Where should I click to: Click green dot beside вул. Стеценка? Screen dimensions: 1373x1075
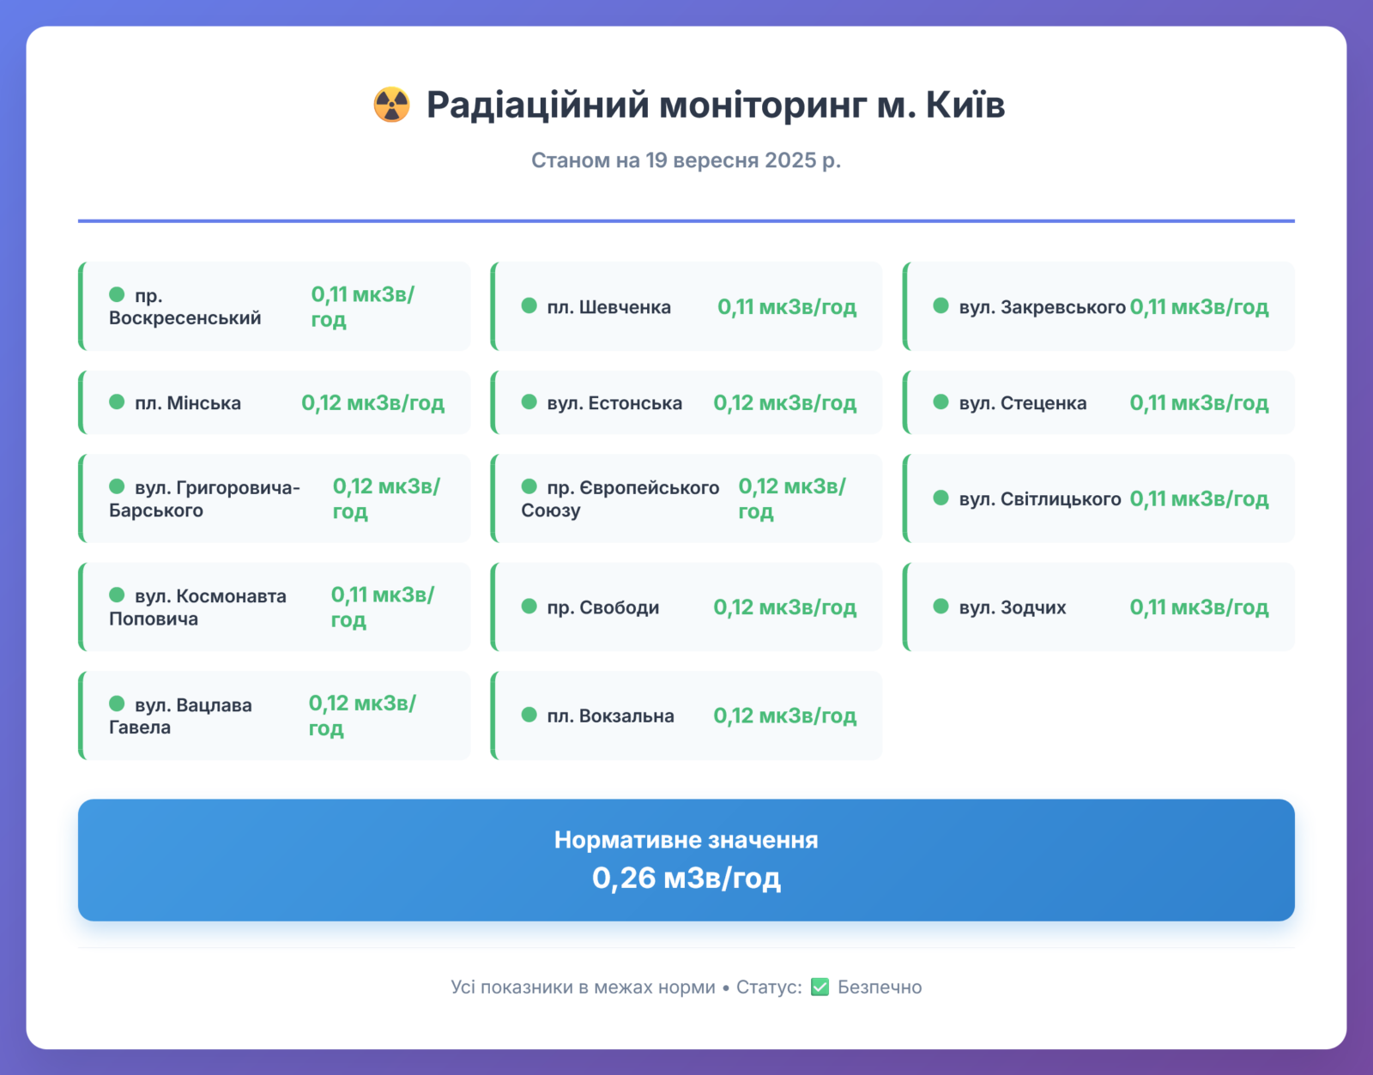(941, 402)
